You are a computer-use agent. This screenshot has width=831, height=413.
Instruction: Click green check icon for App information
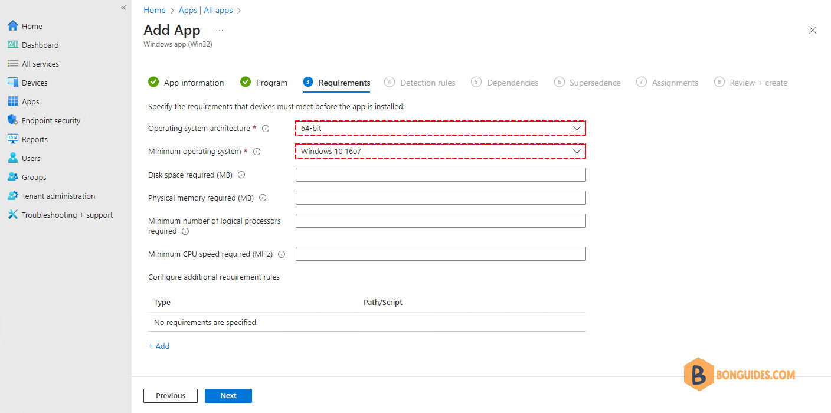pos(153,82)
